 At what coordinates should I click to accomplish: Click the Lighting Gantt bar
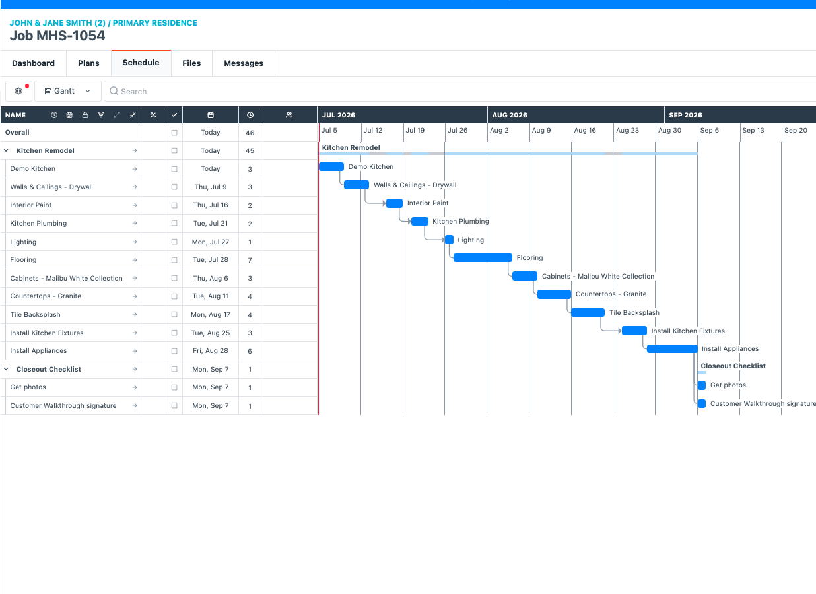coord(449,240)
